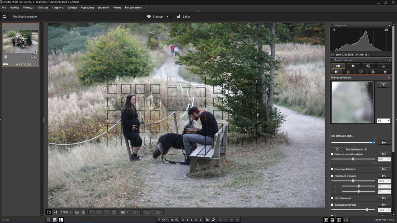The height and width of the screenshot is (223, 397).
Task: Collapse the Finestra secondaria section chevron
Action: click(389, 77)
